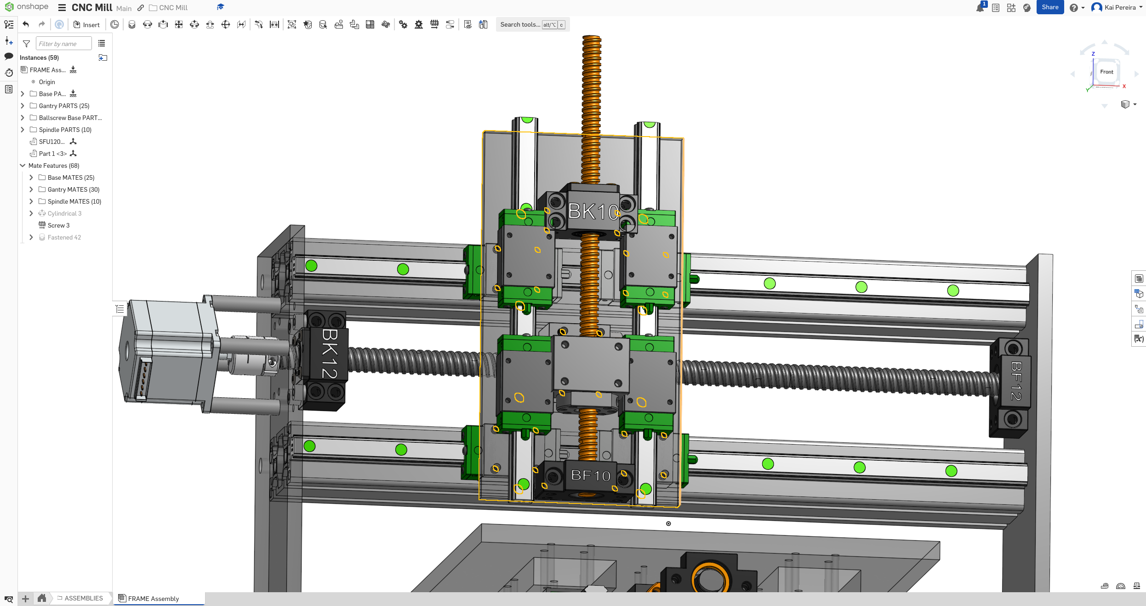Expand the Spindle MATES (10) folder
The image size is (1146, 606).
[x=31, y=201]
